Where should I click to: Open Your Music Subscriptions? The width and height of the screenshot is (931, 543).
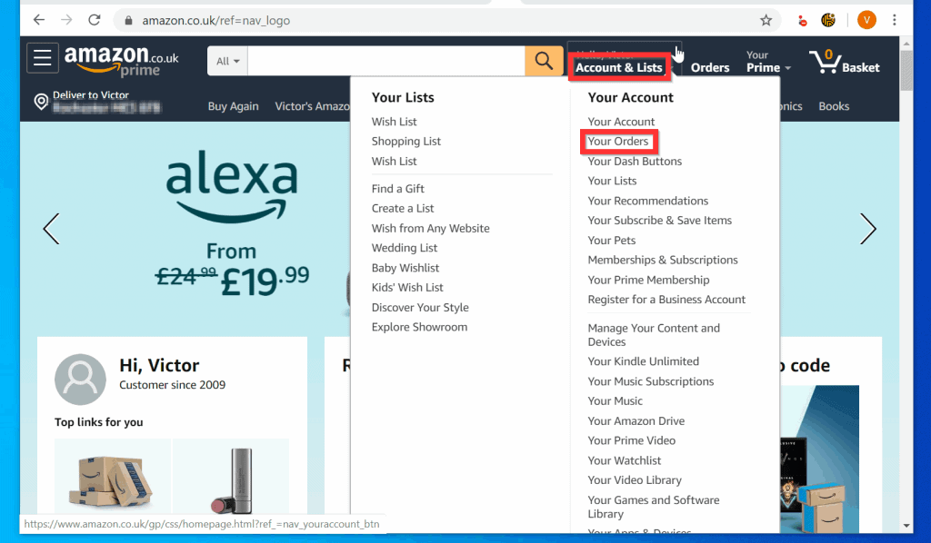coord(651,381)
